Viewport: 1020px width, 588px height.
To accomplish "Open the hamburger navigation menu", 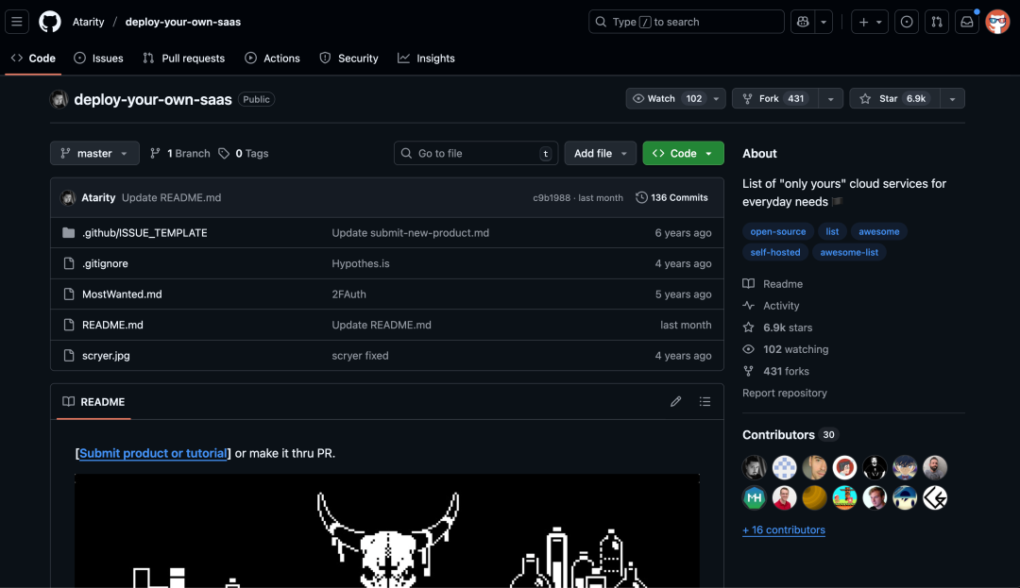I will tap(17, 22).
